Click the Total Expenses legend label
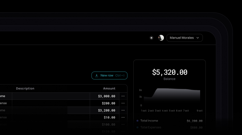 tap(151, 127)
